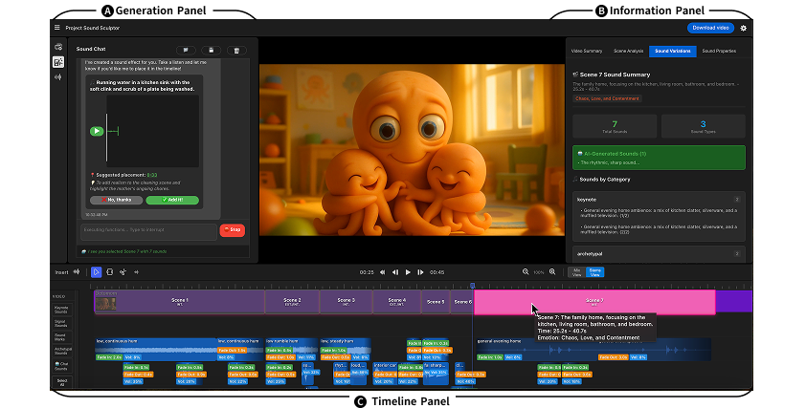806x408 pixels.
Task: Toggle the Signal Sounds track label
Action: 61,323
